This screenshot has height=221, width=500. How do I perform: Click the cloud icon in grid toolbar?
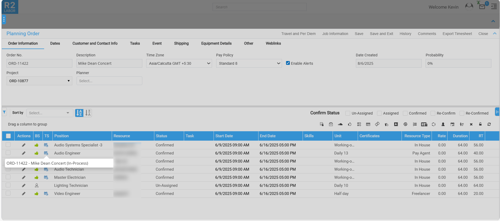click(340, 124)
